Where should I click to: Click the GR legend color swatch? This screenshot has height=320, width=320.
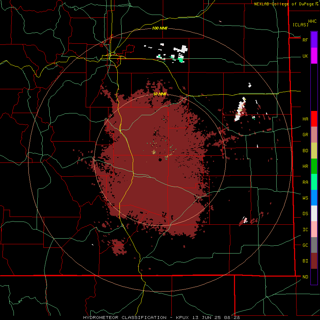tap(314, 135)
